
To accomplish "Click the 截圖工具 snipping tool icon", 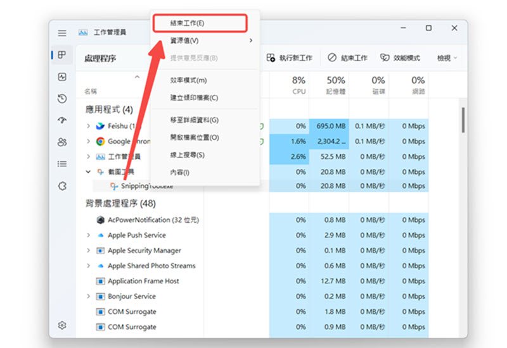I will (x=100, y=171).
